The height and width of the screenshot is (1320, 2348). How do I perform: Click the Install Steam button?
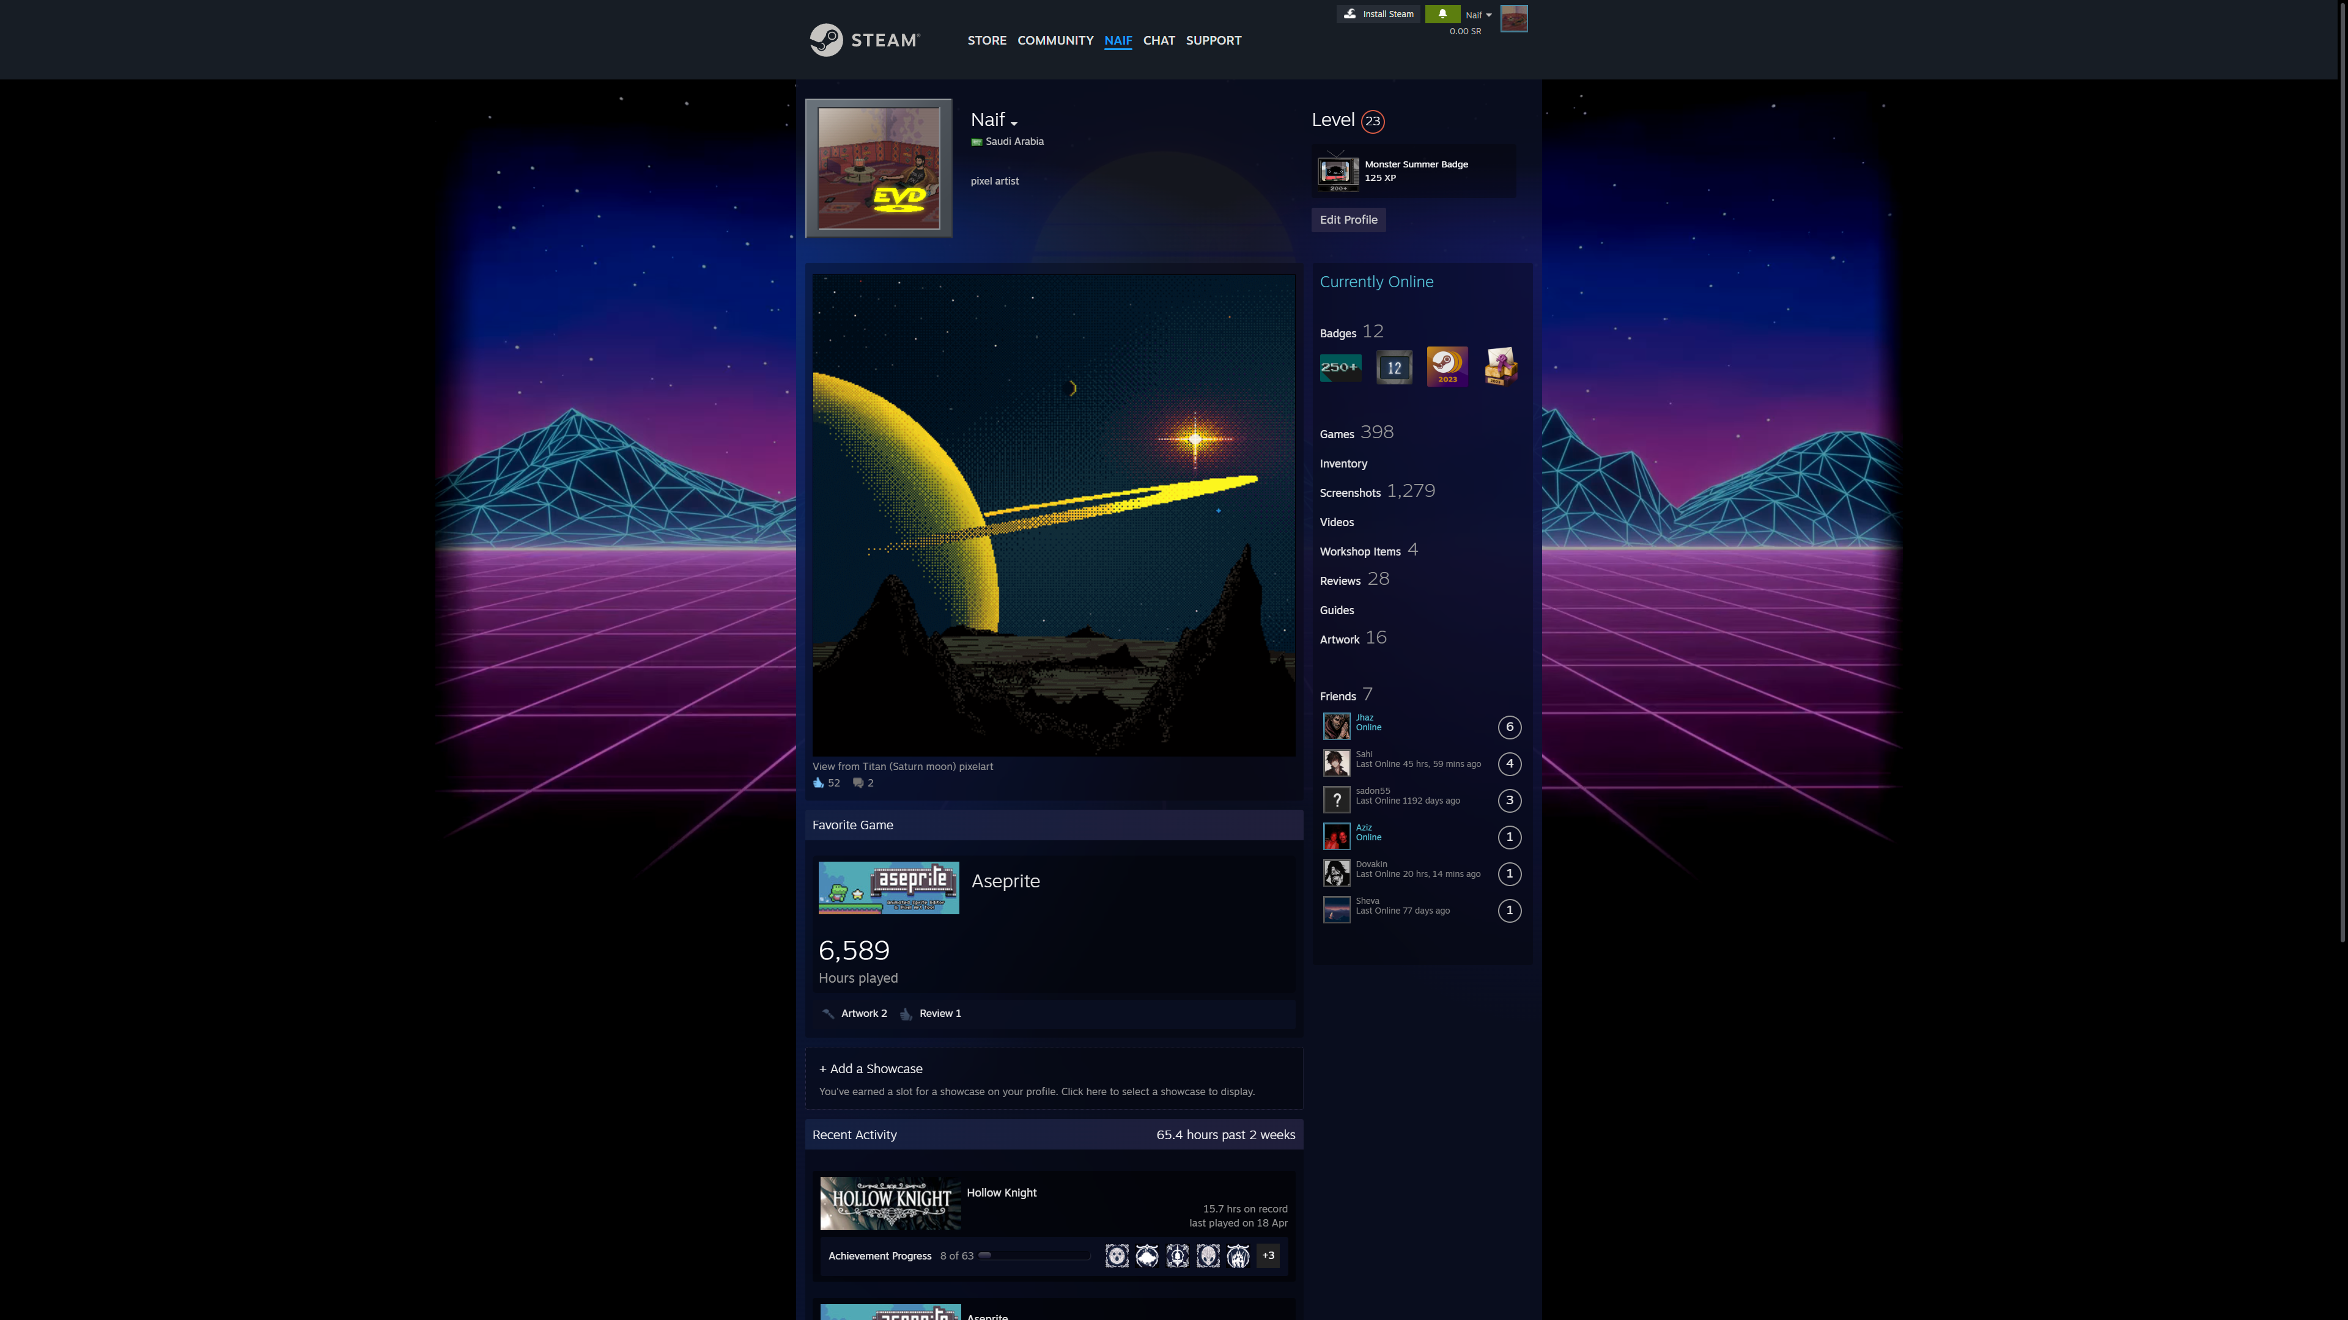tap(1378, 13)
